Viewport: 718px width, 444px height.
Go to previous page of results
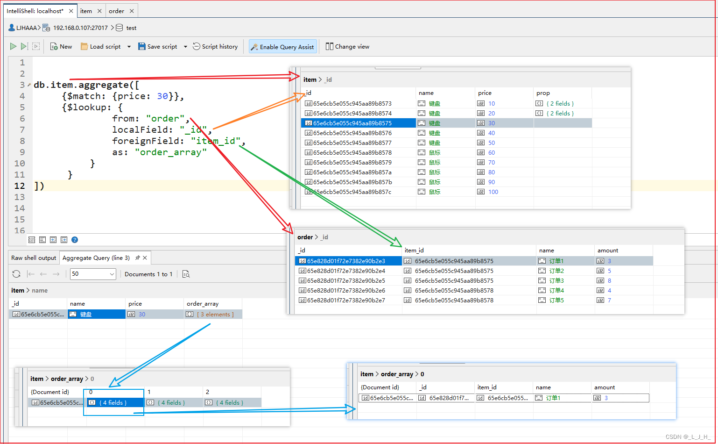click(x=43, y=274)
